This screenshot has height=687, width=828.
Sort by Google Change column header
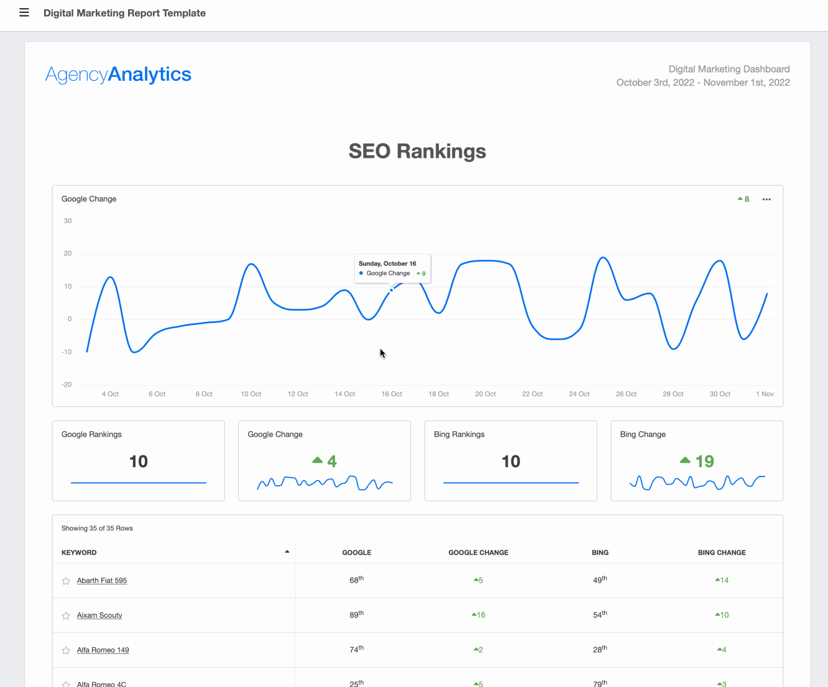coord(478,552)
